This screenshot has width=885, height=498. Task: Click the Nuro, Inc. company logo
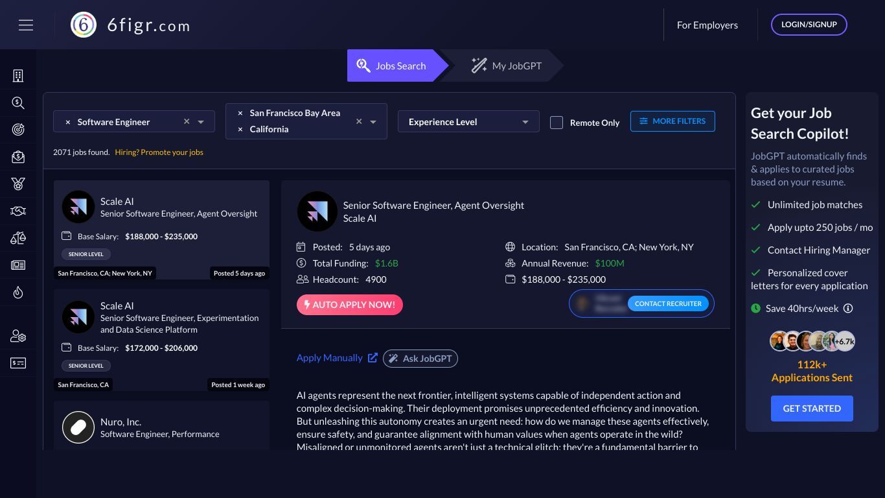pos(78,427)
